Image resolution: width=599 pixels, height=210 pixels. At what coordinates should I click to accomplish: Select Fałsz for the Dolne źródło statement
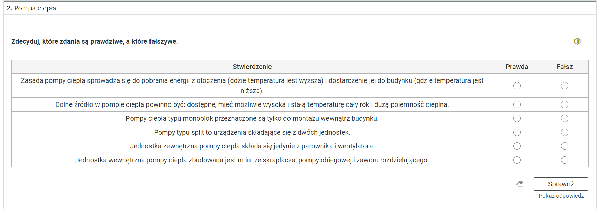click(564, 104)
